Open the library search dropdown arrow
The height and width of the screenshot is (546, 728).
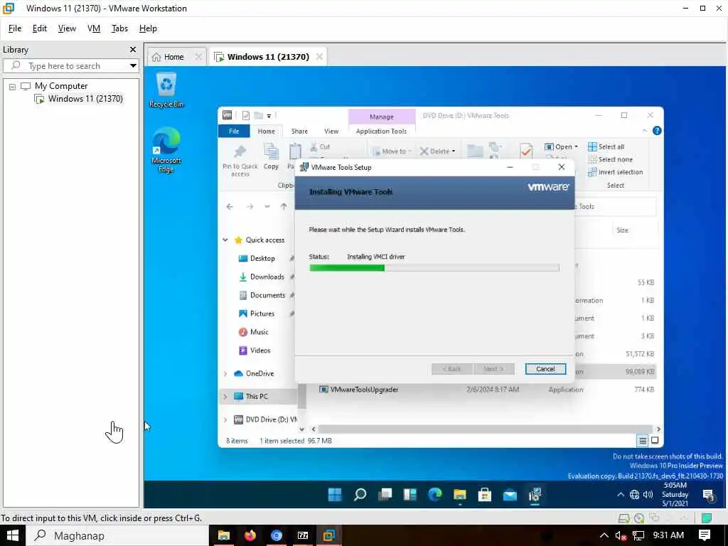pyautogui.click(x=133, y=66)
